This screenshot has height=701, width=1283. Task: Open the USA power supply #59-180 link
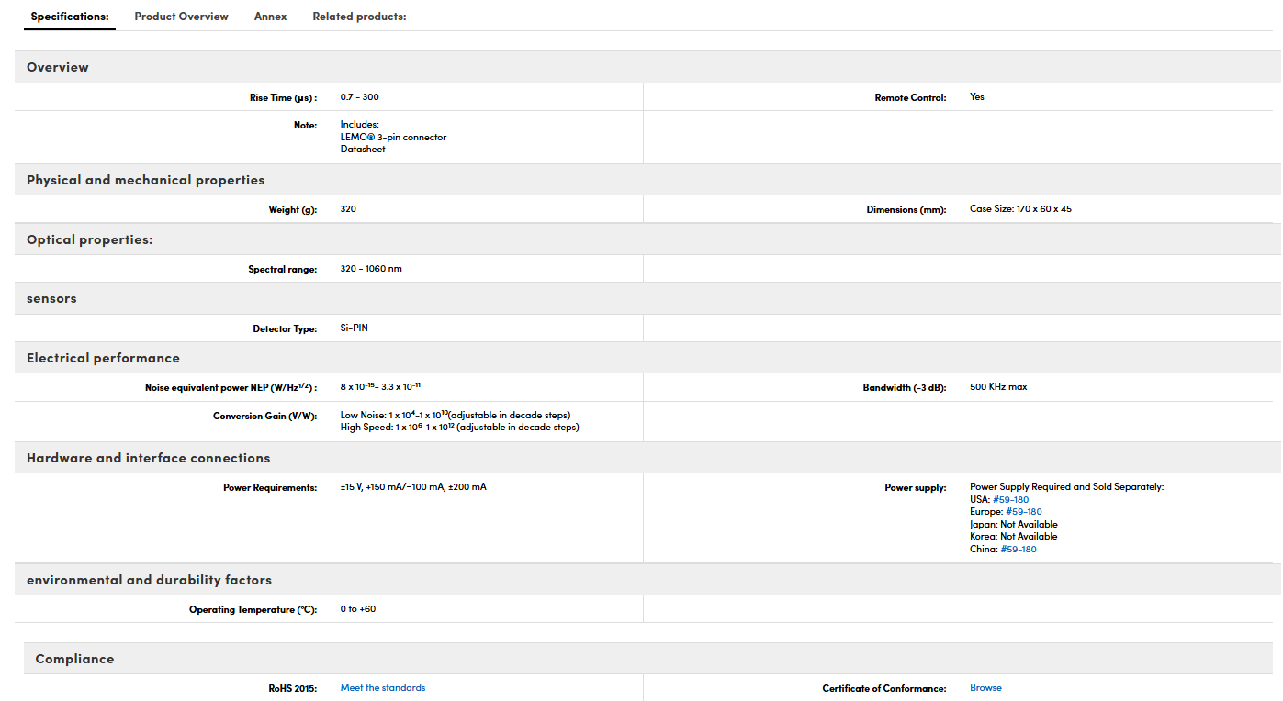[x=1010, y=500]
